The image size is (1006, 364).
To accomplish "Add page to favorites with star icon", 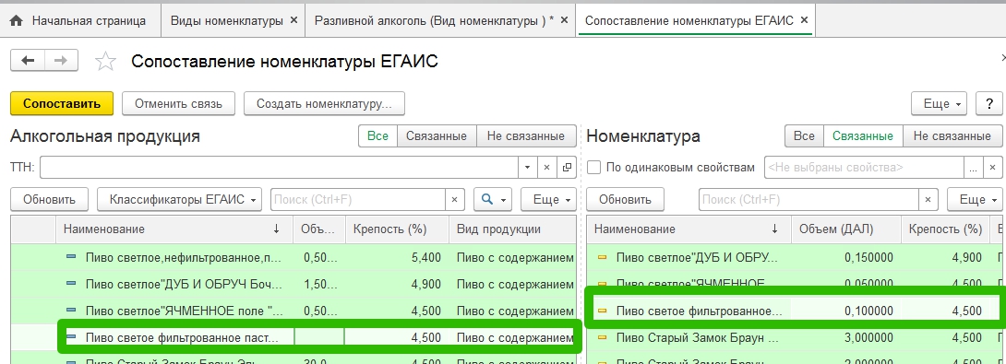I will coord(105,62).
